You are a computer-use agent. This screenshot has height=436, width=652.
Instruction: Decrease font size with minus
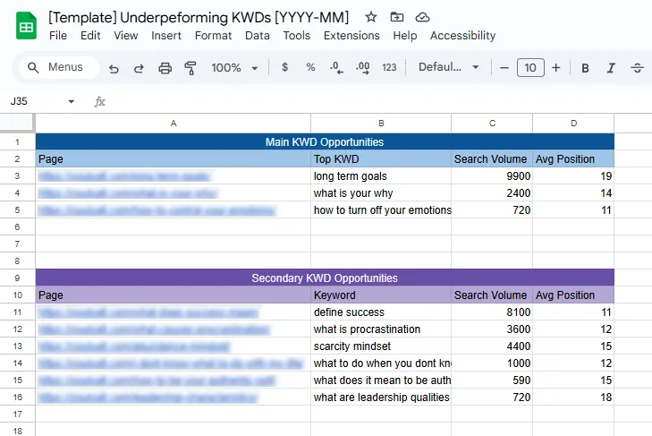tap(504, 67)
